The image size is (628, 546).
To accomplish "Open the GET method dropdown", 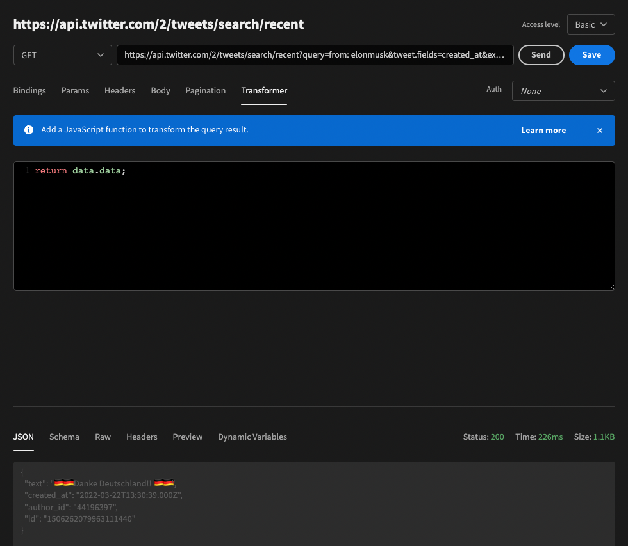I will point(63,55).
